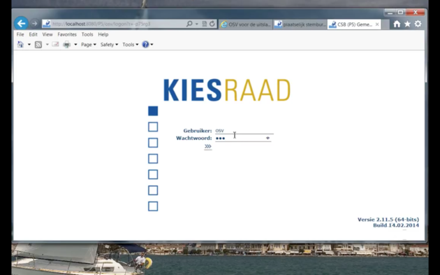Click the search magnifier in address bar

click(189, 24)
